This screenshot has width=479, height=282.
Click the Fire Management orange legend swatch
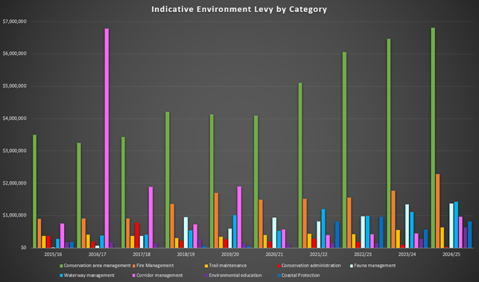click(134, 266)
